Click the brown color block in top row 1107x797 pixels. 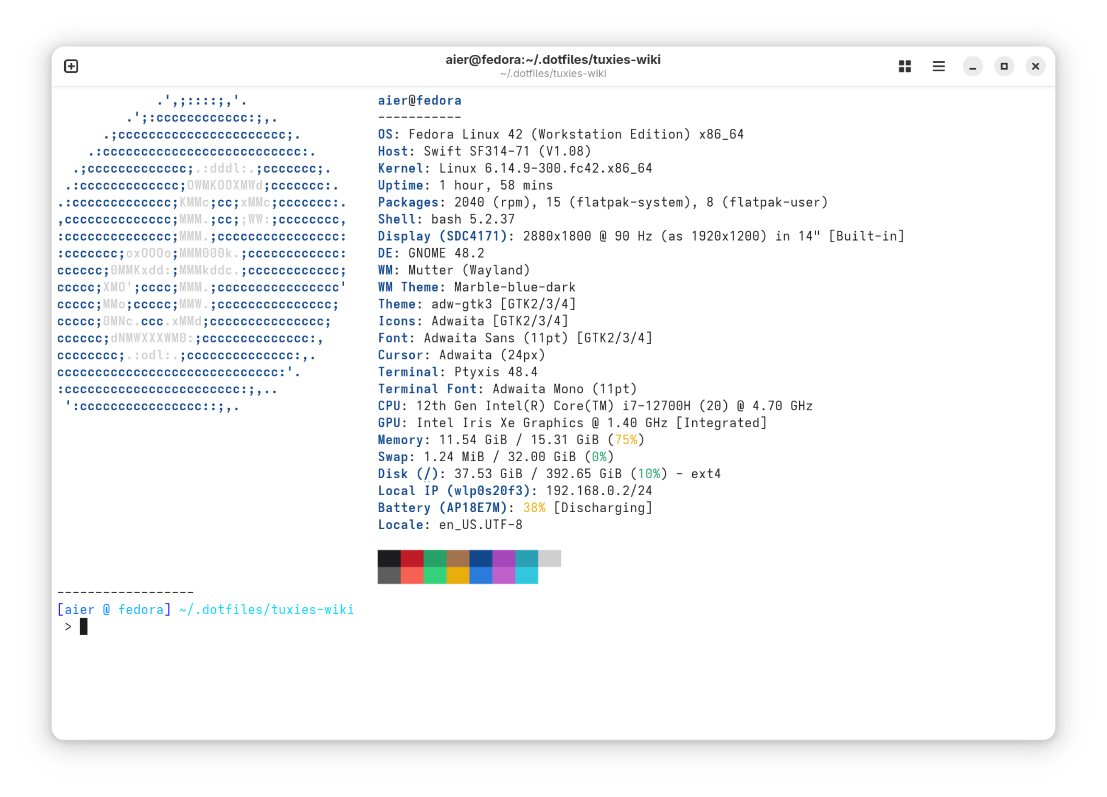tap(458, 558)
